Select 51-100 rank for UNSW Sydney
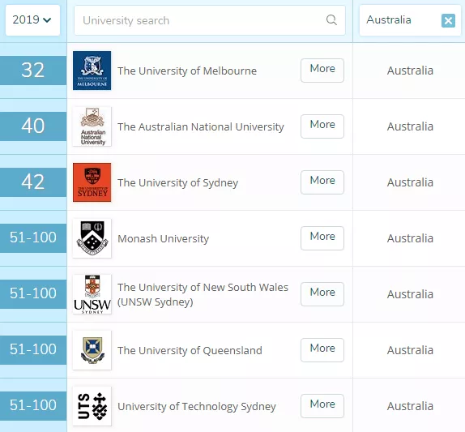The image size is (465, 432). [x=33, y=294]
